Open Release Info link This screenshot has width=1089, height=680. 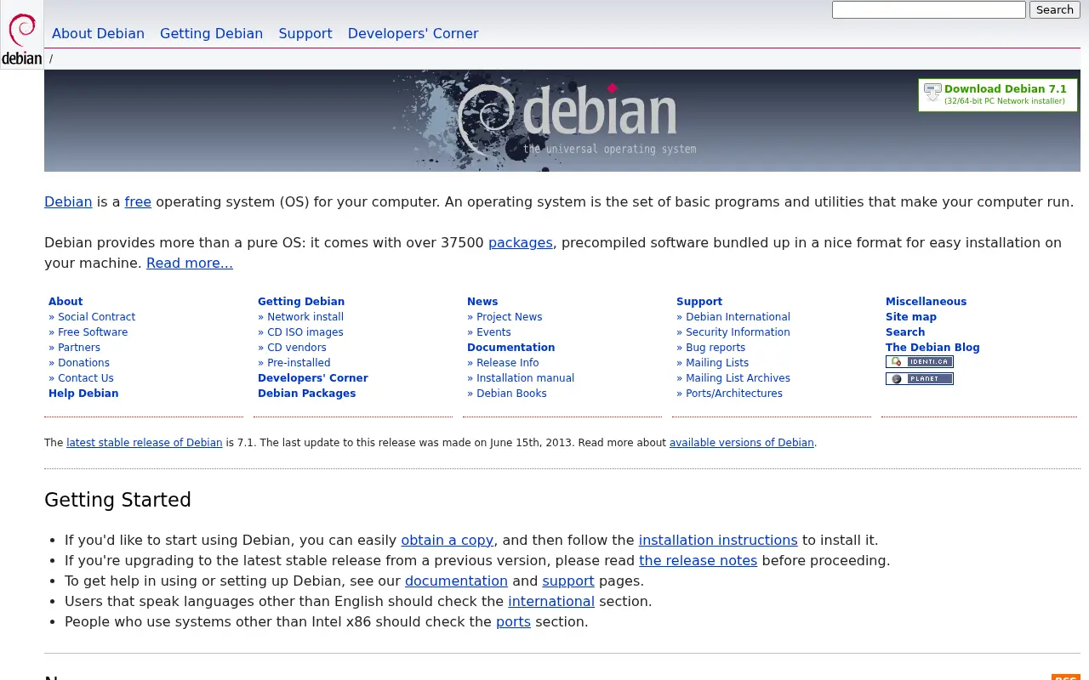point(507,363)
